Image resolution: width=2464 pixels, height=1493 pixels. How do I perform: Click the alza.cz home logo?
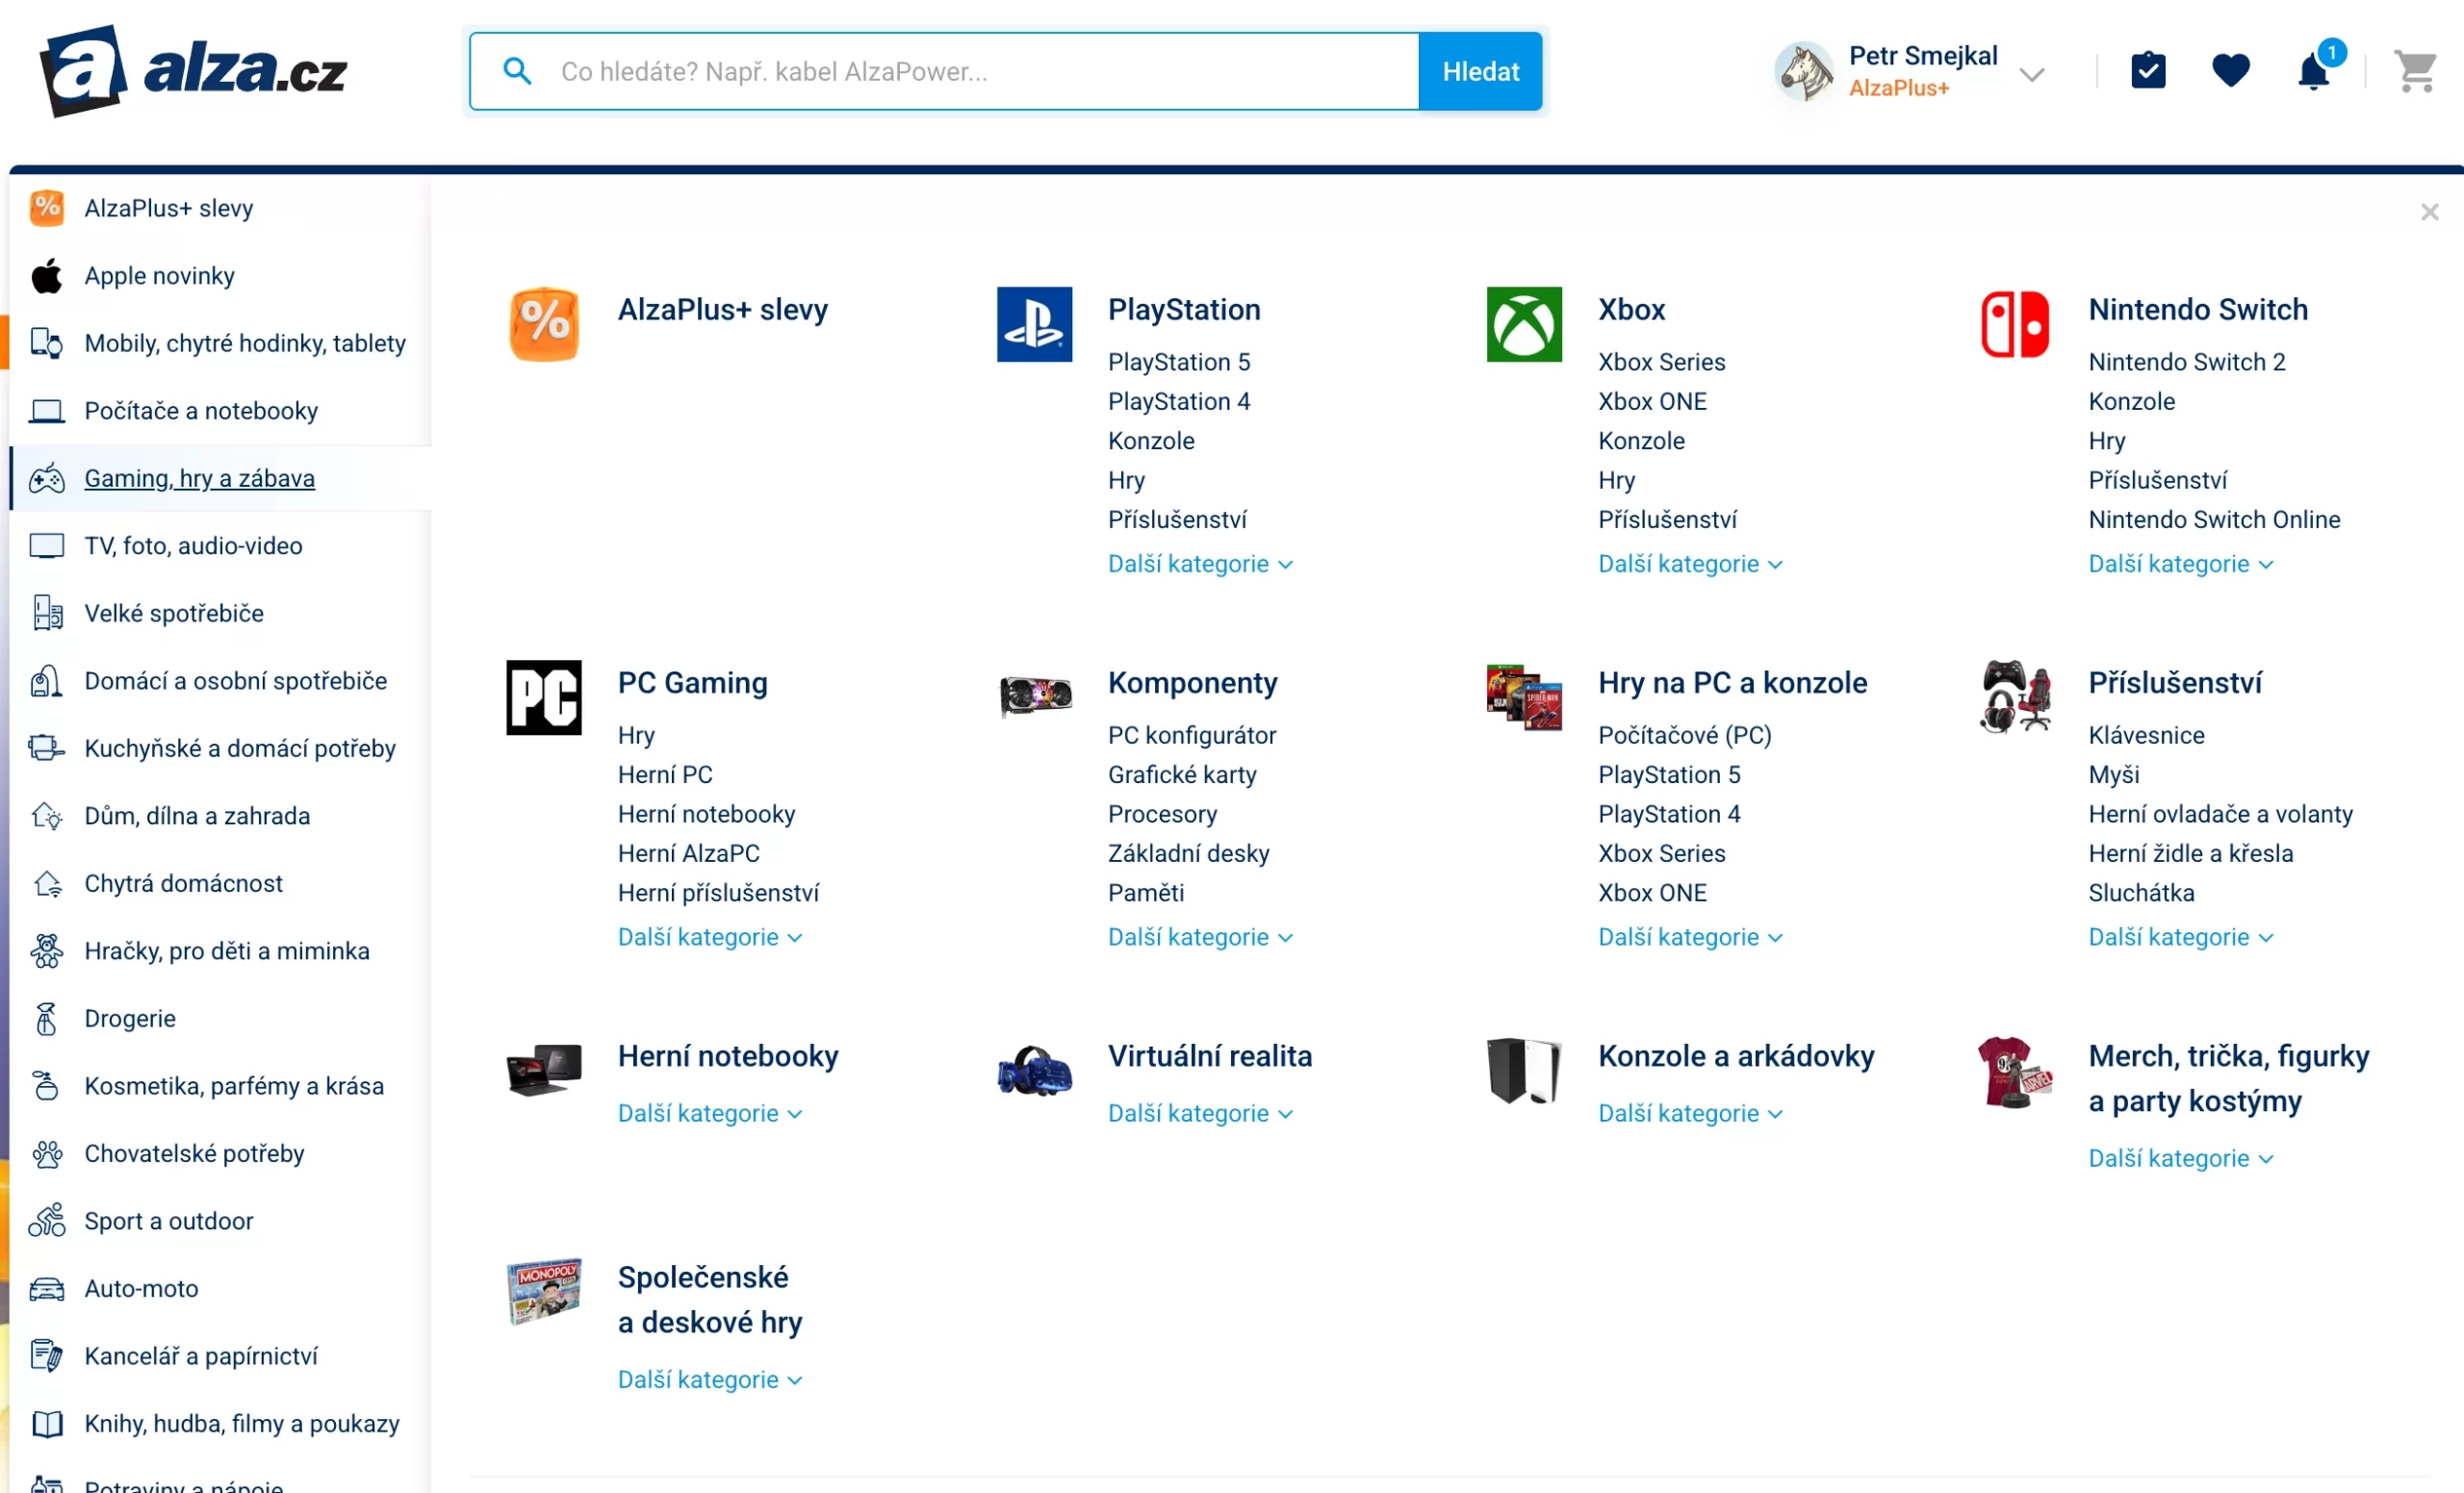(193, 71)
